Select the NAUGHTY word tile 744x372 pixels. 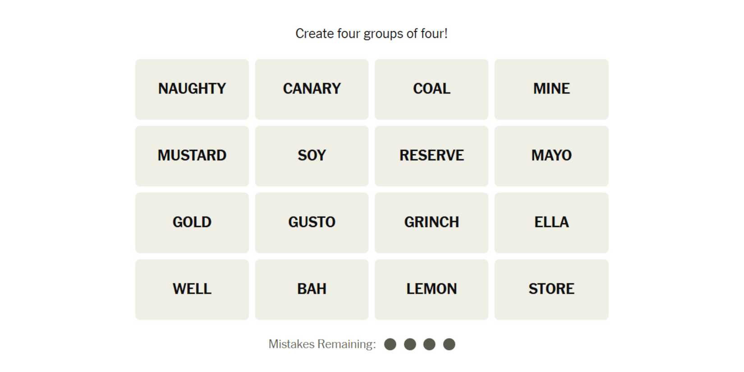tap(192, 89)
